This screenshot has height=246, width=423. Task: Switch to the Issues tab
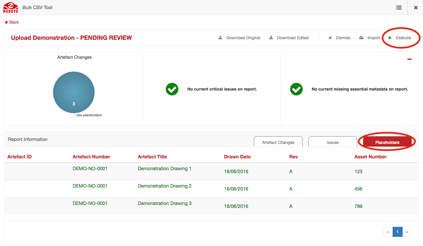point(333,142)
